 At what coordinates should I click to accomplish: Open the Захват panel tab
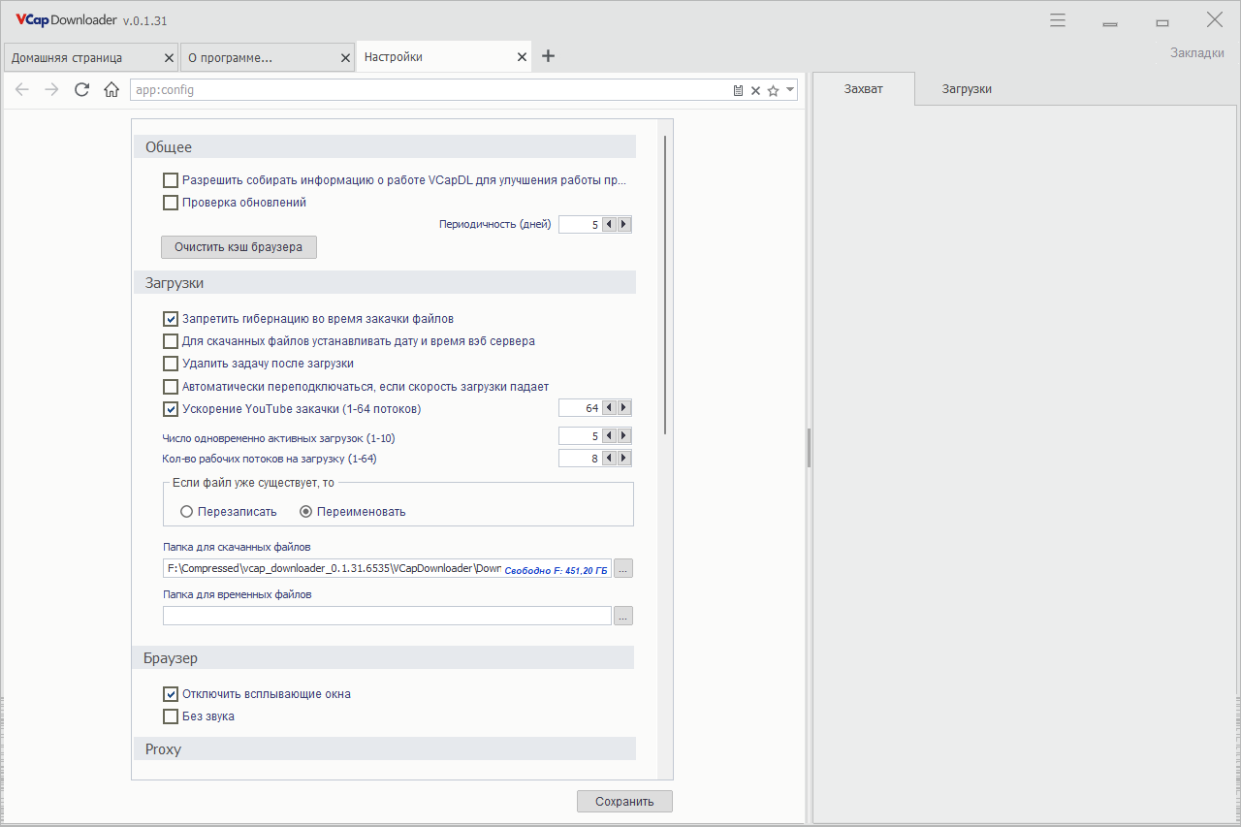click(863, 88)
